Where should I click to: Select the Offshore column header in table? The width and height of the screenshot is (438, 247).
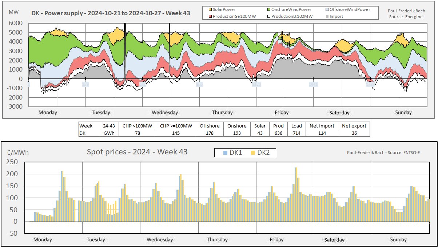pyautogui.click(x=210, y=126)
